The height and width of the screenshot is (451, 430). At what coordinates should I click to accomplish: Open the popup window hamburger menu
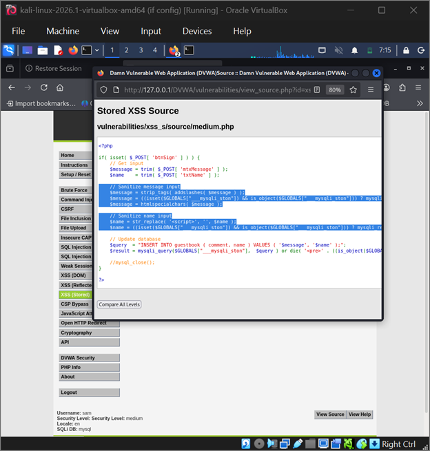(371, 90)
